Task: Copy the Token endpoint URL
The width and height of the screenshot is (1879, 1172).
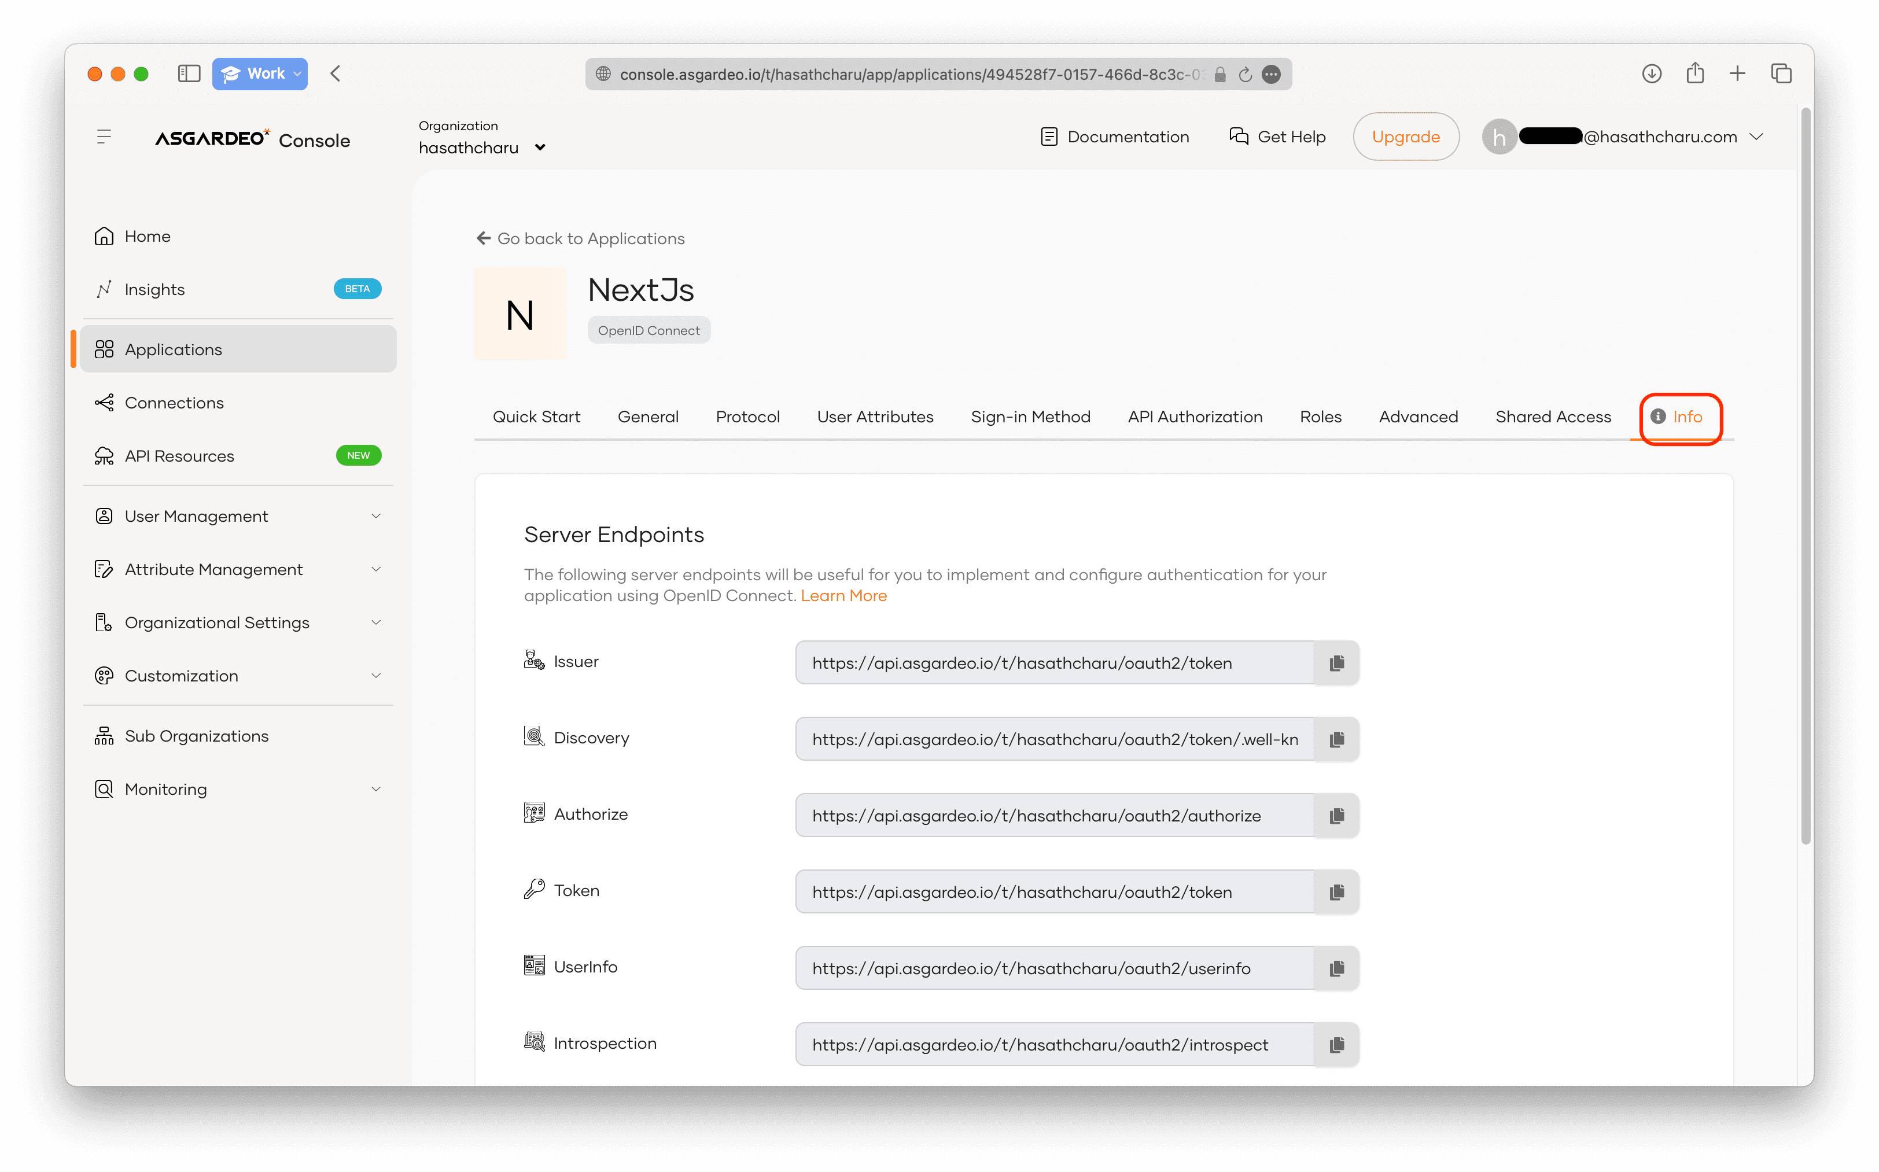Action: click(1336, 891)
